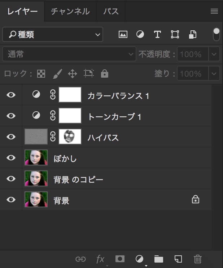
Task: Select layer named 背景
Action: point(61,200)
